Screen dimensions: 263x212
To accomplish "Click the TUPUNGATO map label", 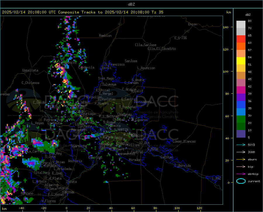I will pyautogui.click(x=52, y=166).
